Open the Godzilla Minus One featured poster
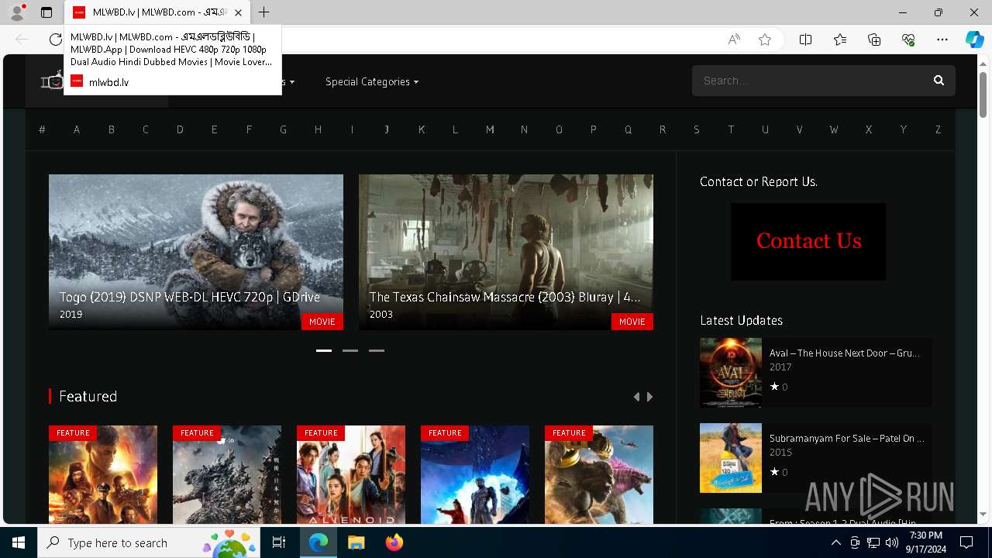The image size is (992, 558). [x=227, y=474]
